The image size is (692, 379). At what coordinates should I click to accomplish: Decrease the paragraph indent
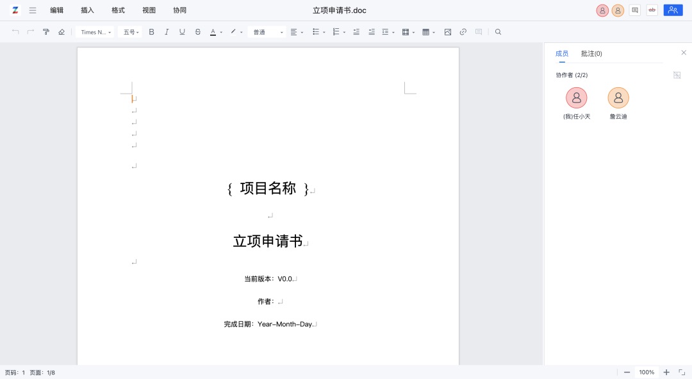tap(356, 32)
